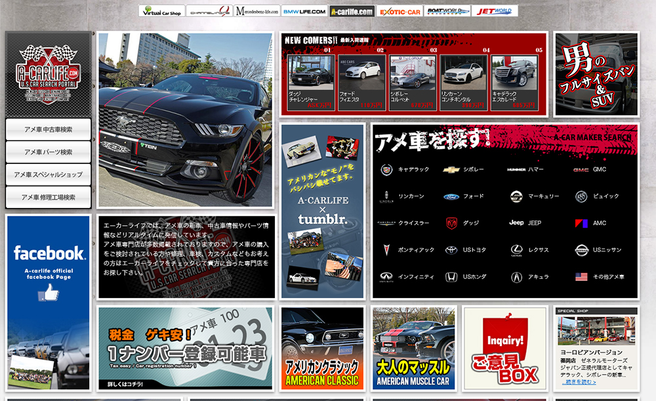Click the Buick tri-shield icon
The height and width of the screenshot is (401, 656).
click(581, 196)
